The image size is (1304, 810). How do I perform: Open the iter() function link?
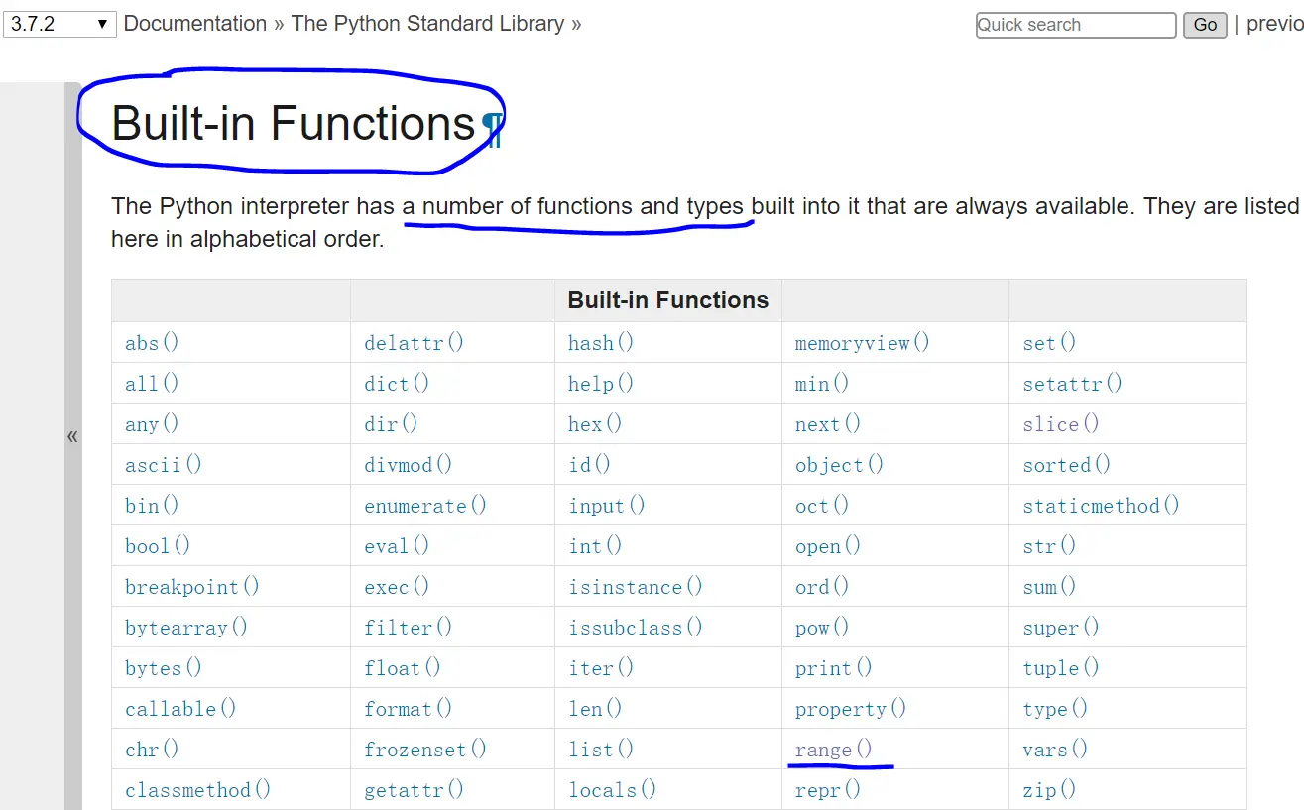click(x=601, y=668)
